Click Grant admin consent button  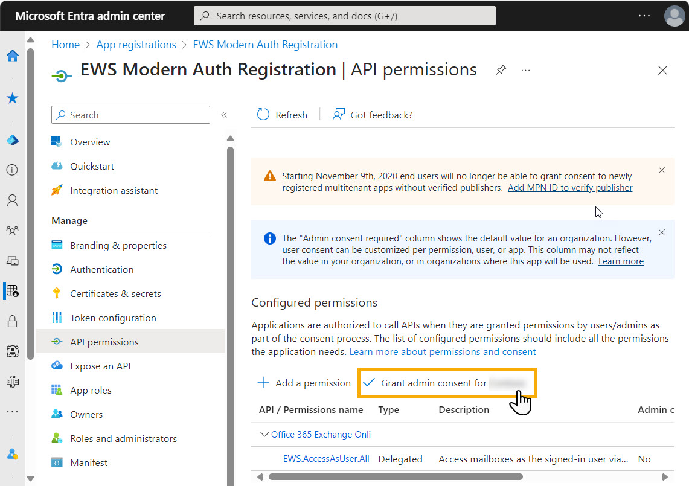(447, 383)
